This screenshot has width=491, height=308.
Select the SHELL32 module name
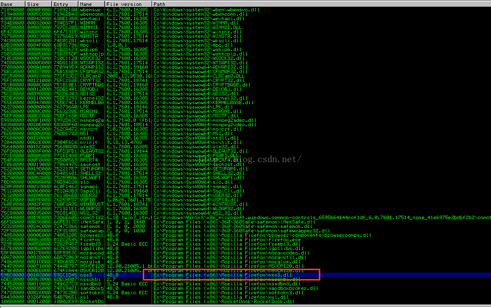click(x=90, y=173)
